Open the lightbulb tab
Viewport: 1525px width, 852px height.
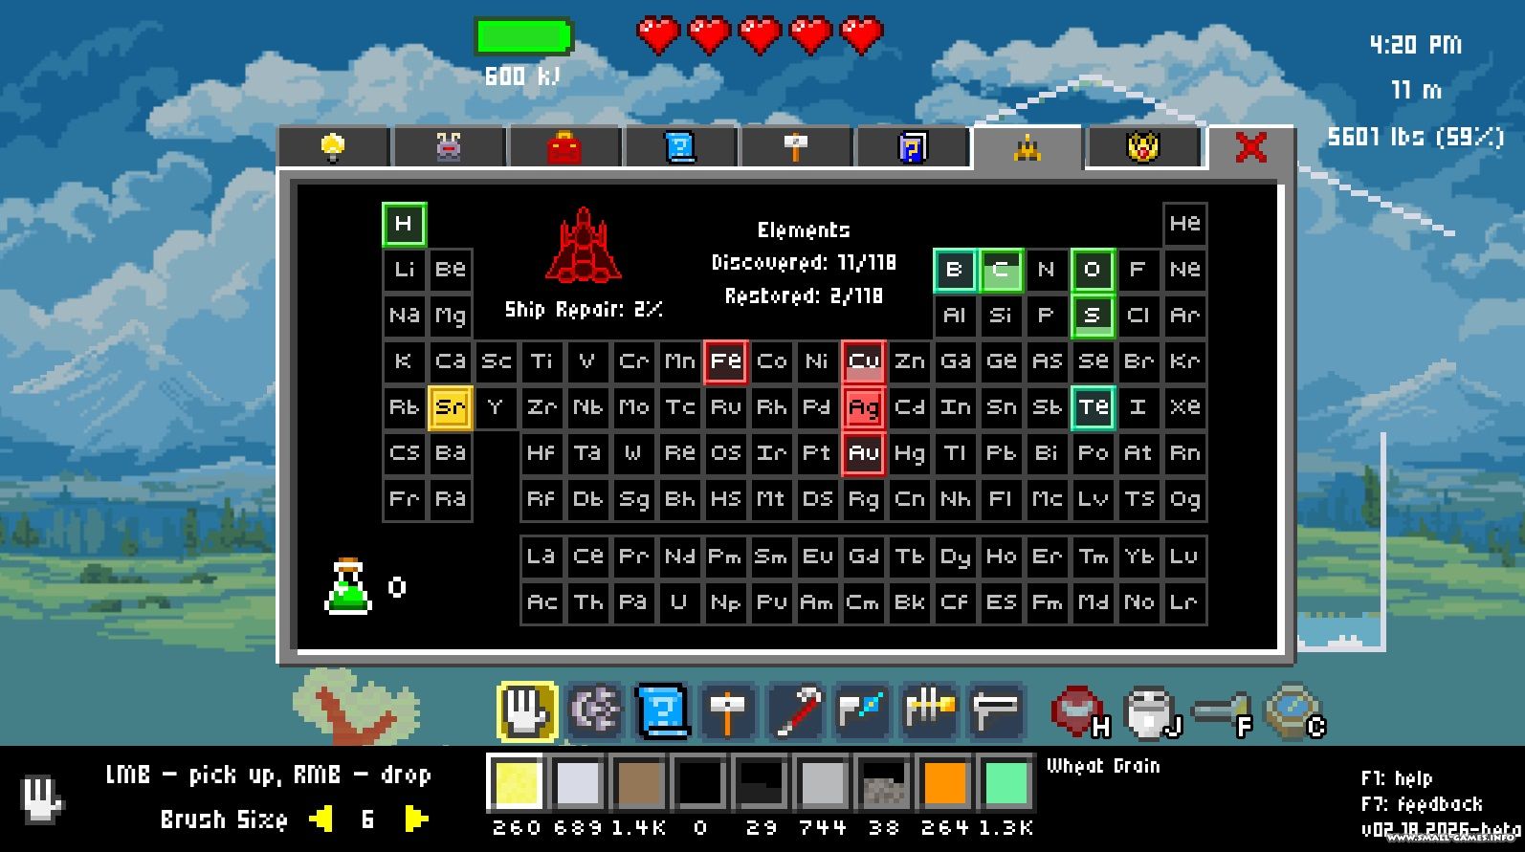pos(333,147)
